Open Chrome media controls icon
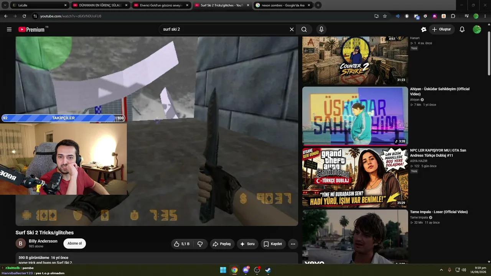Viewport: 491px width, 276px height. [466, 16]
